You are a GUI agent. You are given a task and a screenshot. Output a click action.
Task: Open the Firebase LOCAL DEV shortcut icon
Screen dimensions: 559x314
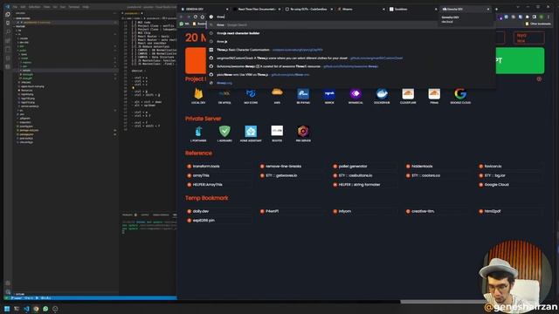[x=198, y=93]
